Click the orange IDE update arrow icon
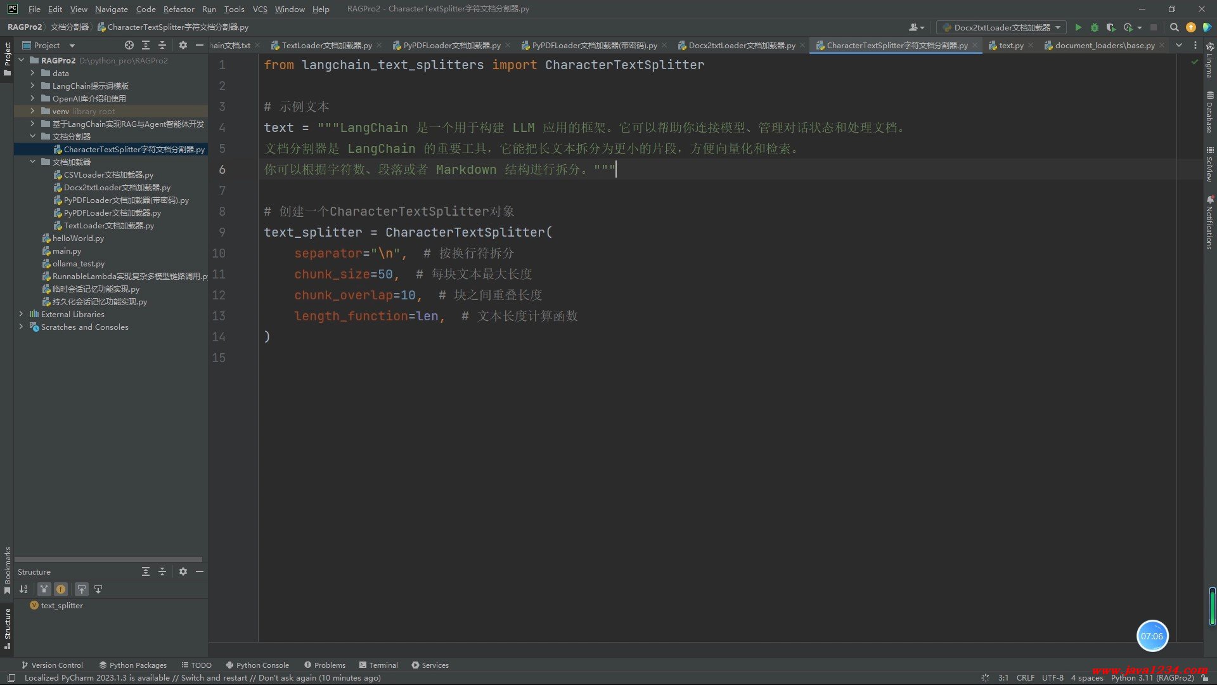This screenshot has width=1217, height=685. pyautogui.click(x=1190, y=27)
